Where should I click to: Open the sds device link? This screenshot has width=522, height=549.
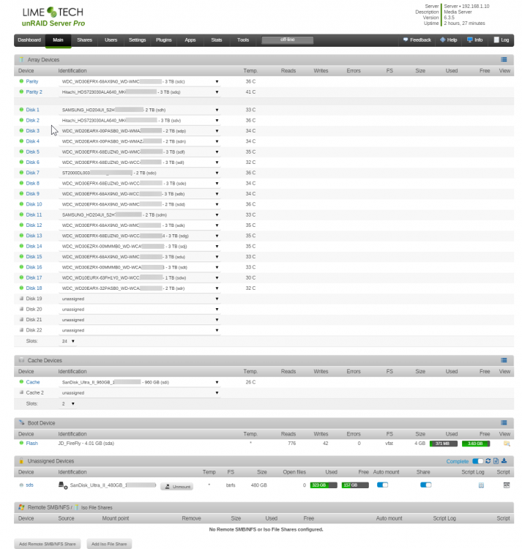click(30, 485)
